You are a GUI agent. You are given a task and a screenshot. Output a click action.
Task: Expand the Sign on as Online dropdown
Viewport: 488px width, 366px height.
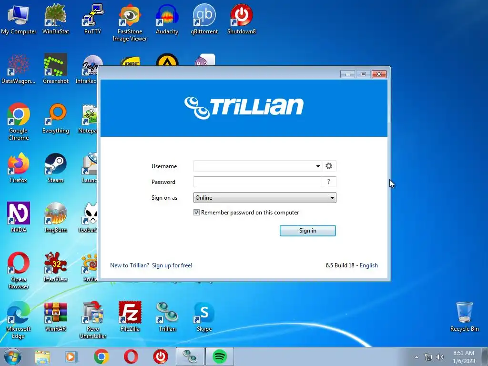point(264,198)
